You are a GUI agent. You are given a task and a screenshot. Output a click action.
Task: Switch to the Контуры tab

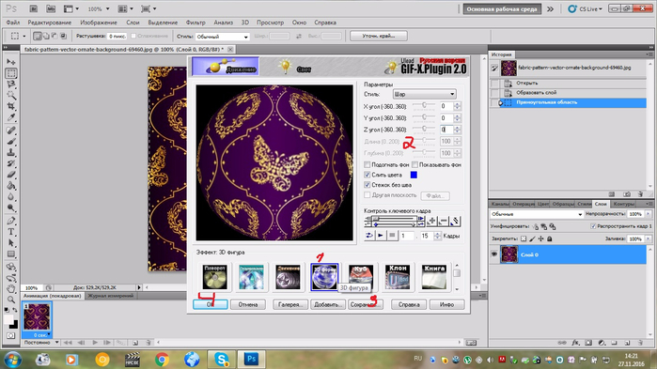click(624, 204)
